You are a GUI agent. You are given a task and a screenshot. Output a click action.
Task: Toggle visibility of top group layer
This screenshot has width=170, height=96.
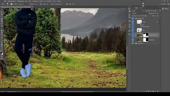[x=133, y=18]
